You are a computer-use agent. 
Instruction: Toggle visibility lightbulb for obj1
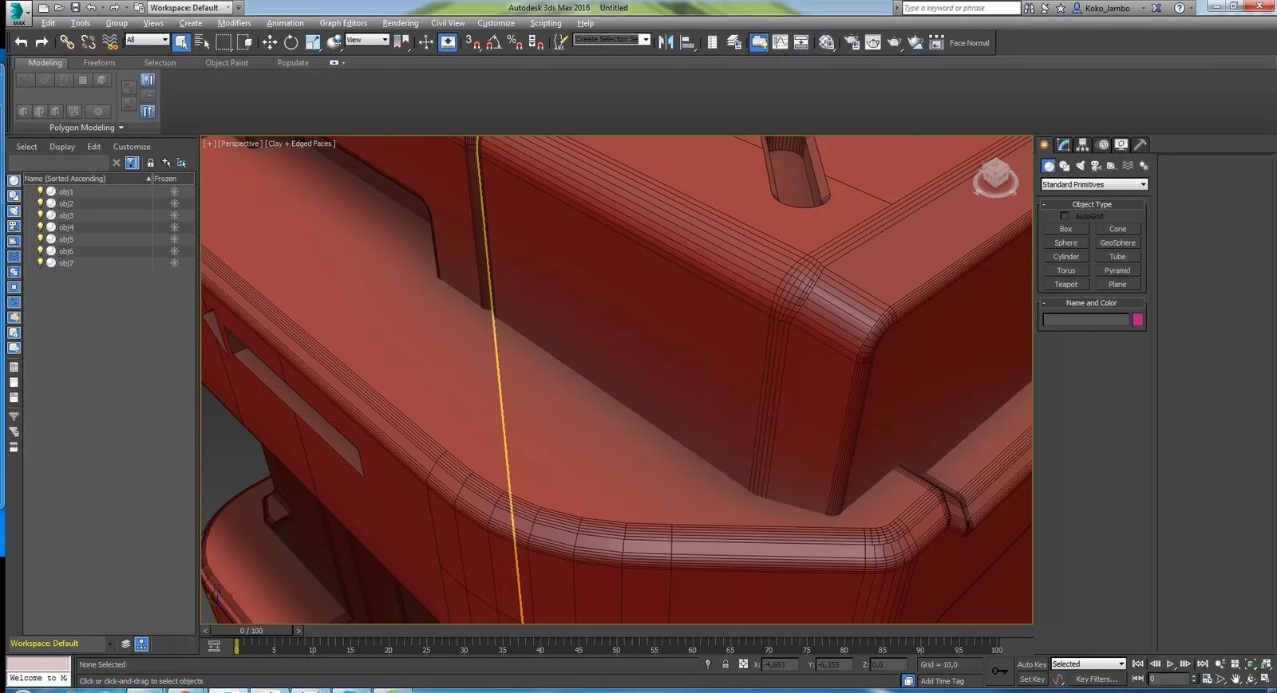tap(40, 191)
